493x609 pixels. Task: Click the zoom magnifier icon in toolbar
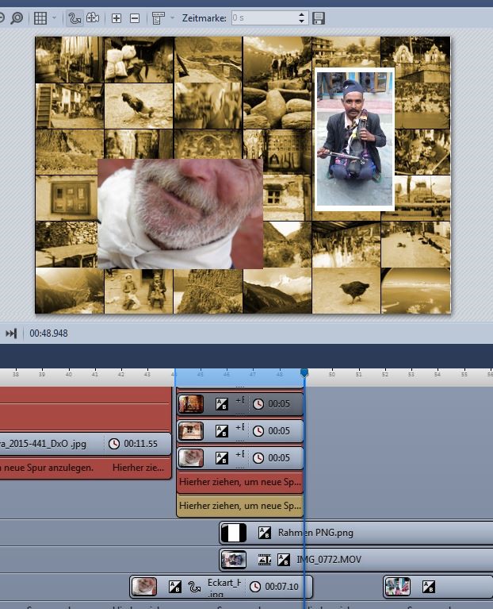[x=17, y=17]
